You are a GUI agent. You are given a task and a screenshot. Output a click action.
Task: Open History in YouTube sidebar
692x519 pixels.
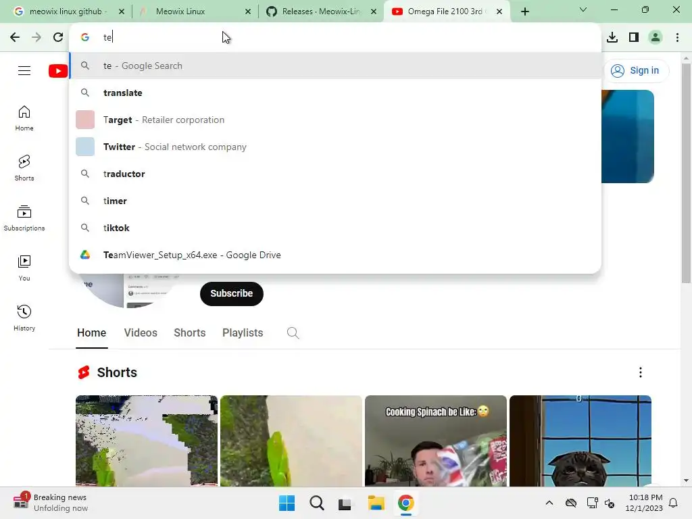pos(24,318)
